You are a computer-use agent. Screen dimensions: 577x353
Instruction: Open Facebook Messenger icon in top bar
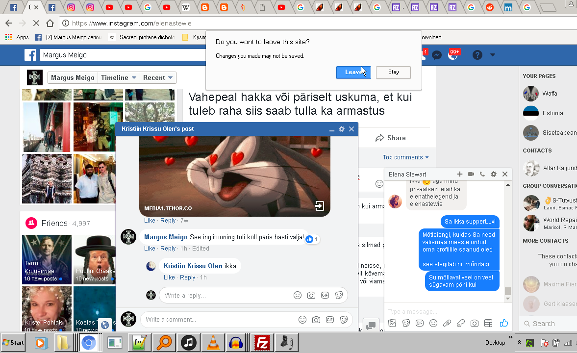point(437,55)
